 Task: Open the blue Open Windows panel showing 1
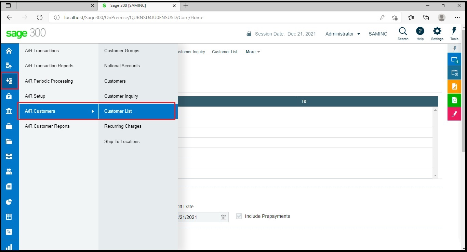click(454, 59)
